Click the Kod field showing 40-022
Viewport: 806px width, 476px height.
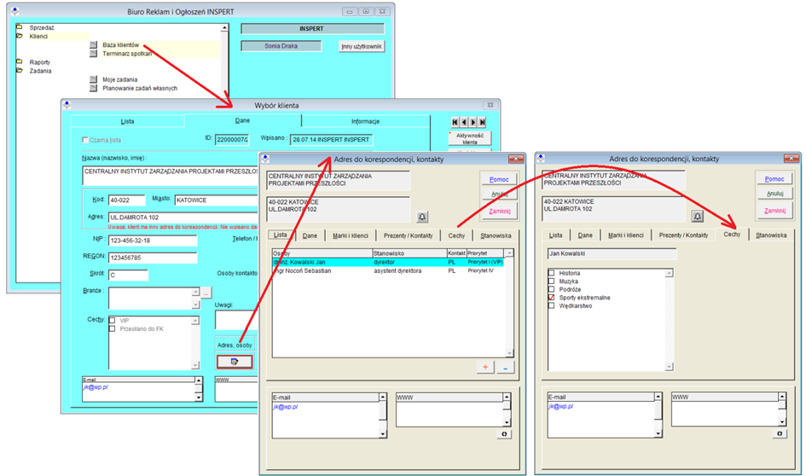click(x=127, y=200)
